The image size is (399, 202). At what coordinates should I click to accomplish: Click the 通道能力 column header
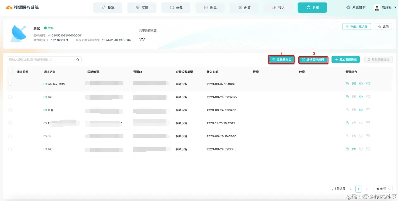point(351,72)
